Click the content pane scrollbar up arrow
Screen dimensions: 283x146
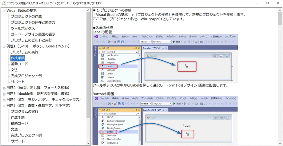coord(280,10)
